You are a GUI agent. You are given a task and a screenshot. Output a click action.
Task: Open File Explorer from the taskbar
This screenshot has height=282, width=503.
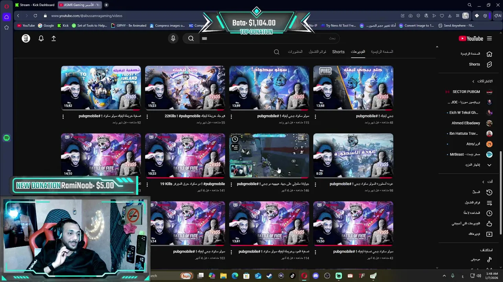coord(223,276)
